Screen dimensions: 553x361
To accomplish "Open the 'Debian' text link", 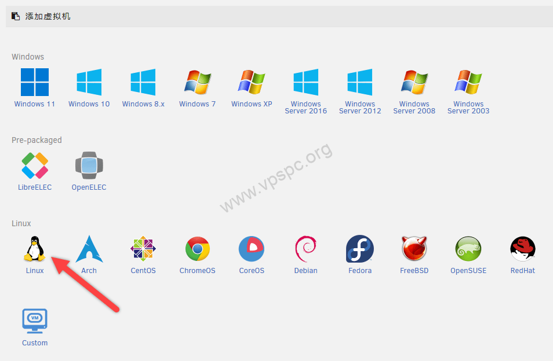I will (x=305, y=271).
